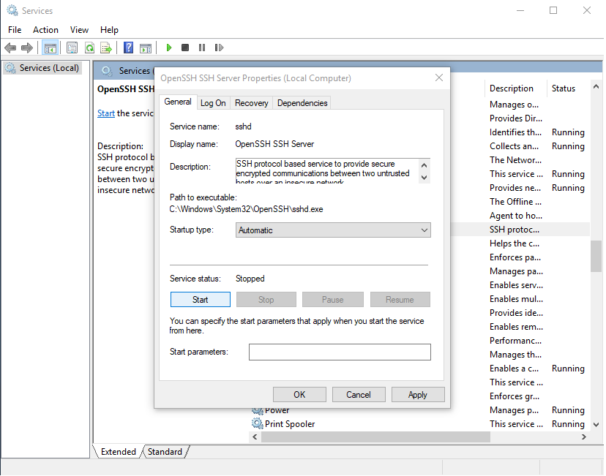Image resolution: width=606 pixels, height=476 pixels.
Task: Click the sshd.exe executable path text
Action: point(246,209)
